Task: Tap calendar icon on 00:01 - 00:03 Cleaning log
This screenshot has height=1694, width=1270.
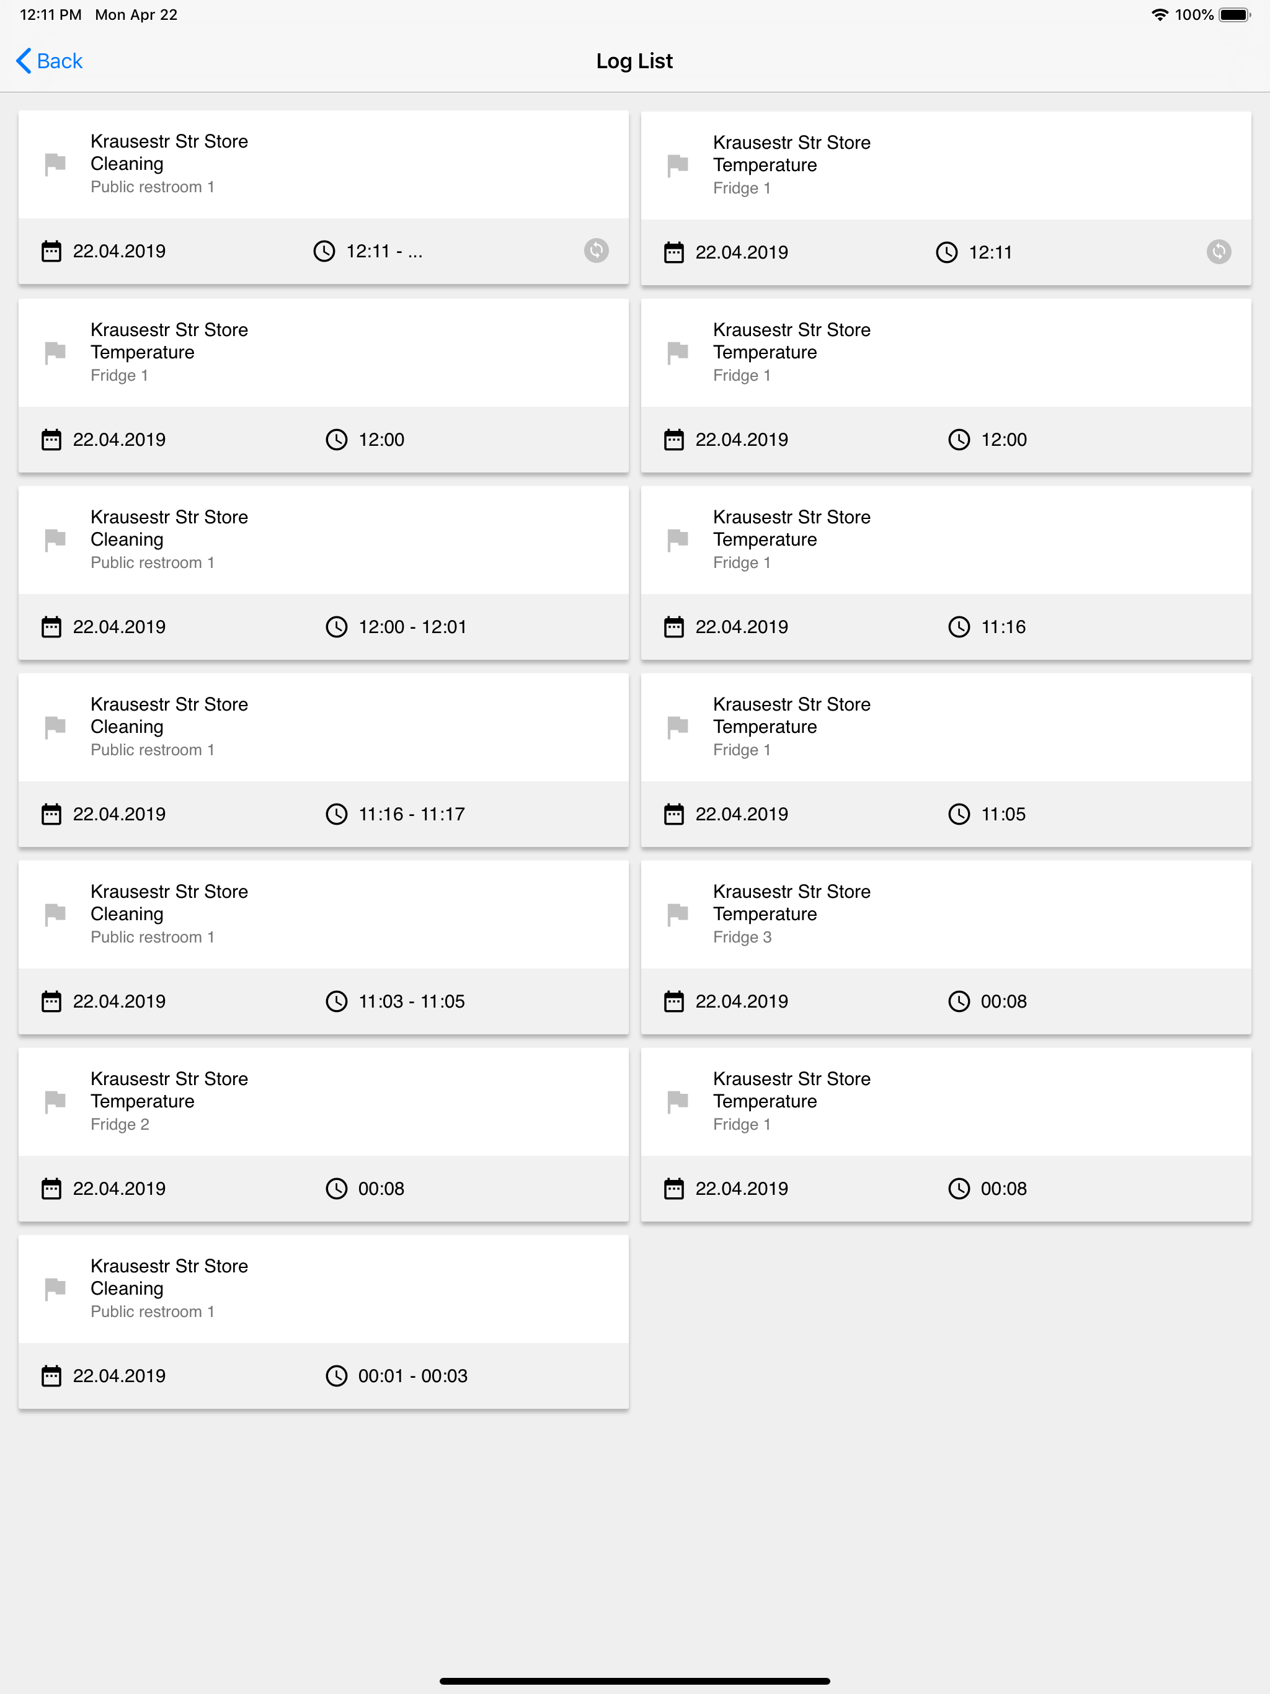Action: (51, 1376)
